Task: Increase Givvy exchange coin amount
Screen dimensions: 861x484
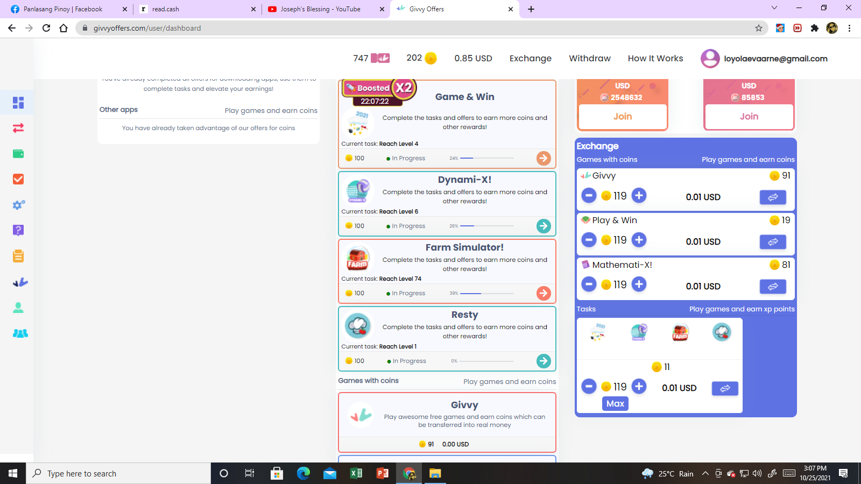Action: point(639,196)
